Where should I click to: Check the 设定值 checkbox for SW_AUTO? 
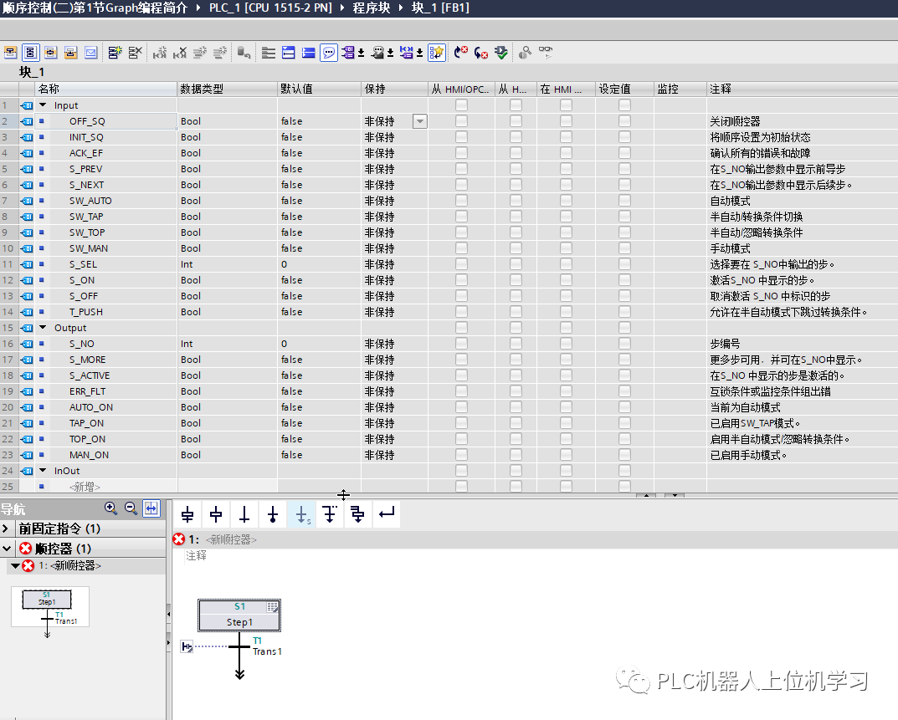point(623,200)
